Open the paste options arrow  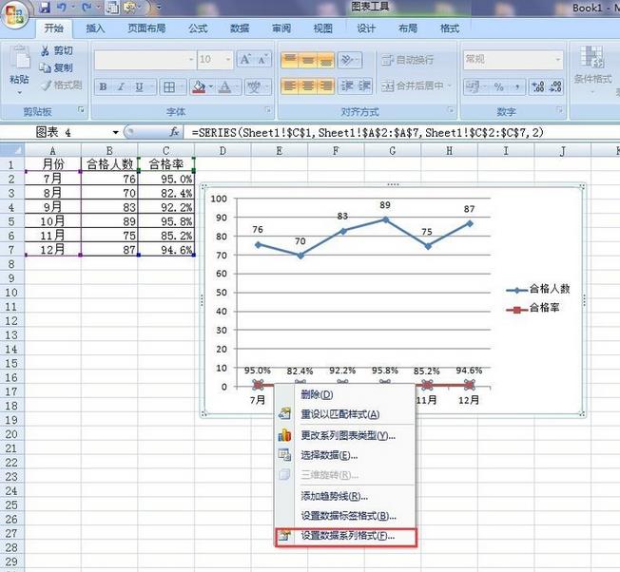pyautogui.click(x=19, y=93)
